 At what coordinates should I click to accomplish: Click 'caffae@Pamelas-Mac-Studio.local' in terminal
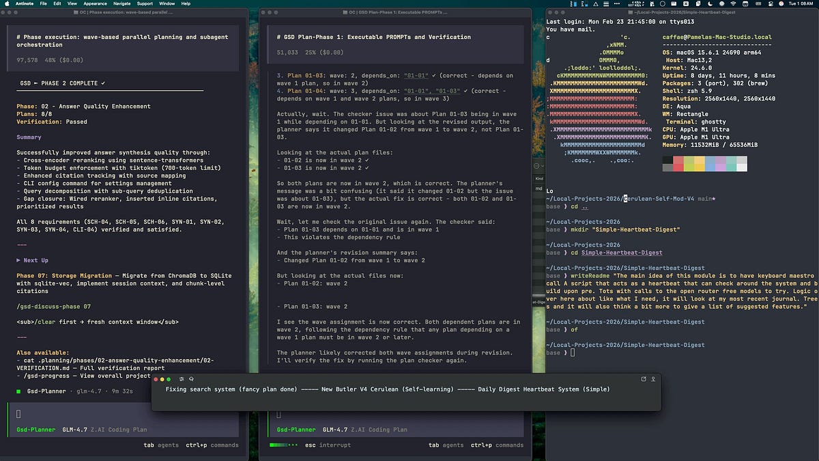click(x=717, y=37)
